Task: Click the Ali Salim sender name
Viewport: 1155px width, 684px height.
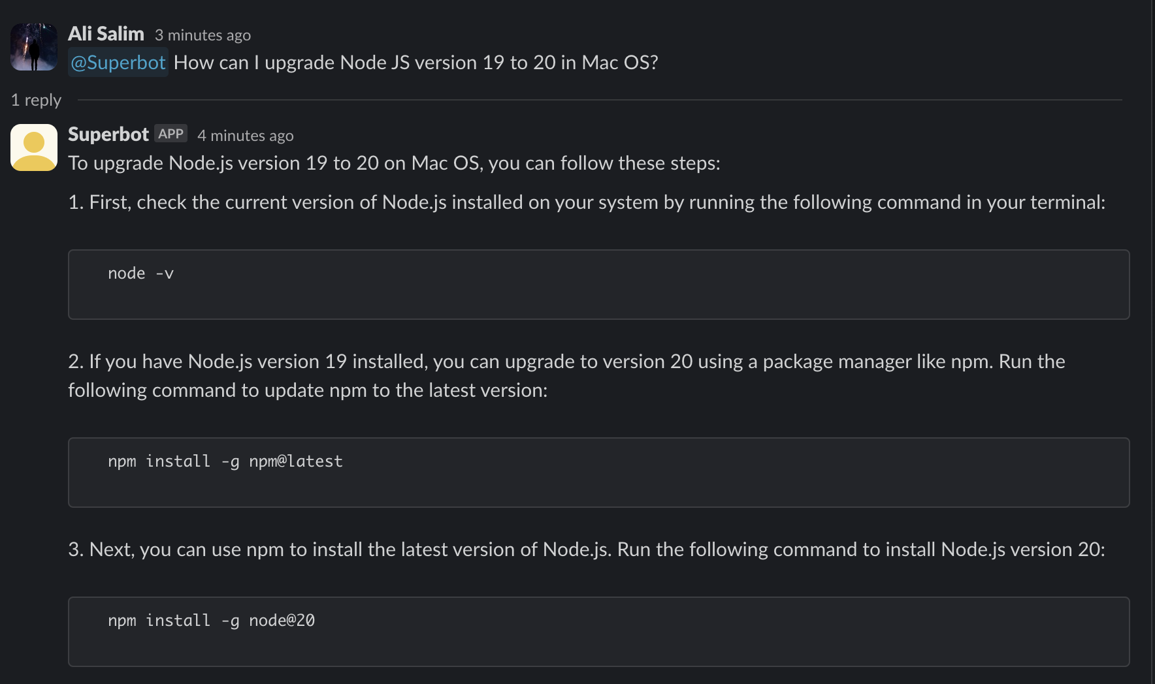Action: pos(106,34)
